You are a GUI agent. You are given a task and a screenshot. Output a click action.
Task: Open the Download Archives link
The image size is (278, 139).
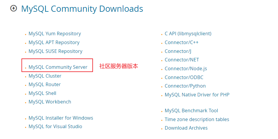pos(186,128)
